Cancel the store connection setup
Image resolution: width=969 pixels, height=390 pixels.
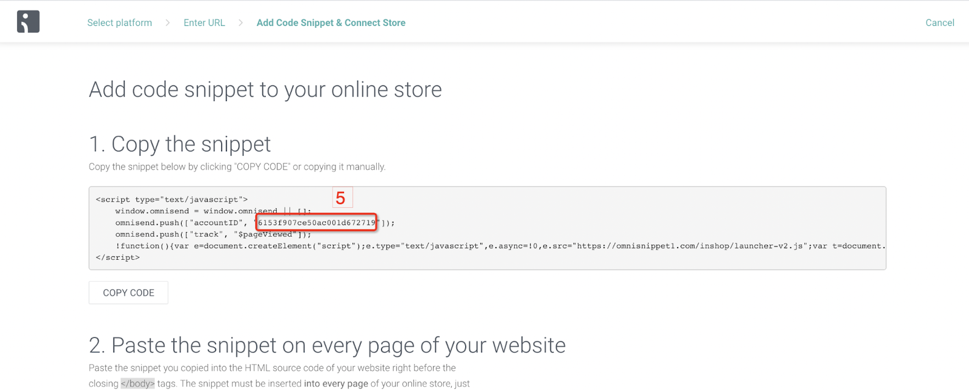pyautogui.click(x=939, y=22)
